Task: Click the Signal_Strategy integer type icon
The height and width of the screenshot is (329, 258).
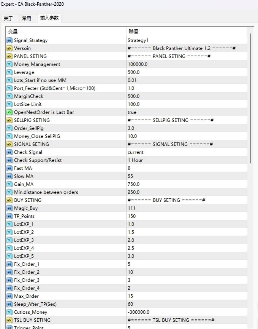Action: click(x=9, y=40)
